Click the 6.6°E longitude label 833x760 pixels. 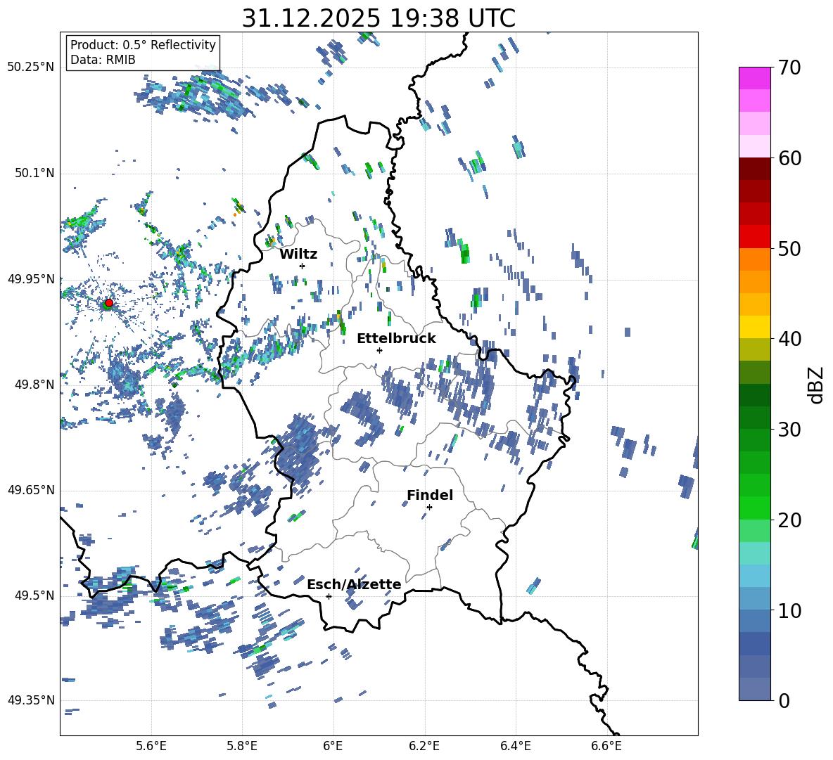[x=606, y=747]
